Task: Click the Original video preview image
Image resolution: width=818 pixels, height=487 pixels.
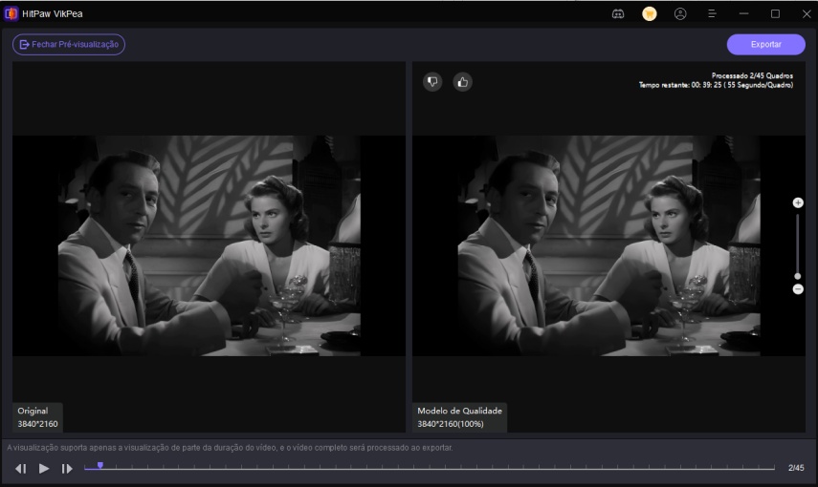Action: pos(209,245)
